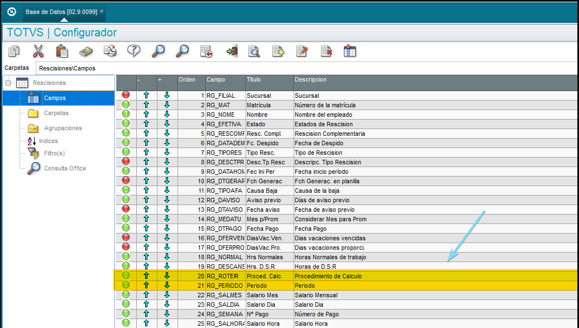Click the exit door toolbar icon

tap(232, 51)
